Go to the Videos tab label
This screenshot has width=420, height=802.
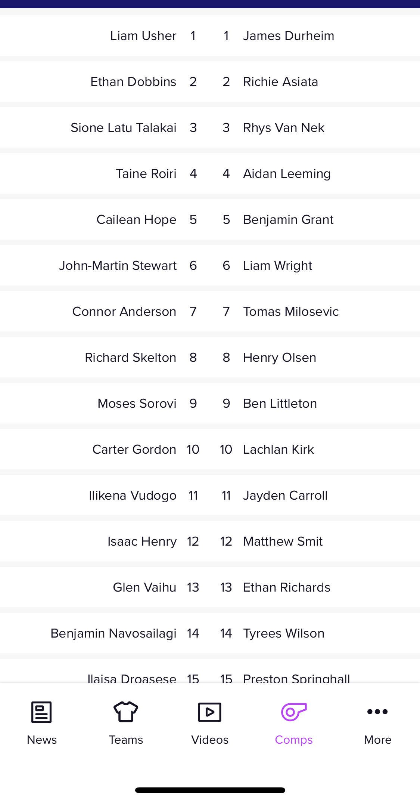210,740
